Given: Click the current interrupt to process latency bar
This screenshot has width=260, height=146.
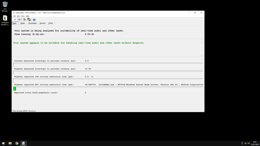Looking at the screenshot, I should [x=108, y=65].
